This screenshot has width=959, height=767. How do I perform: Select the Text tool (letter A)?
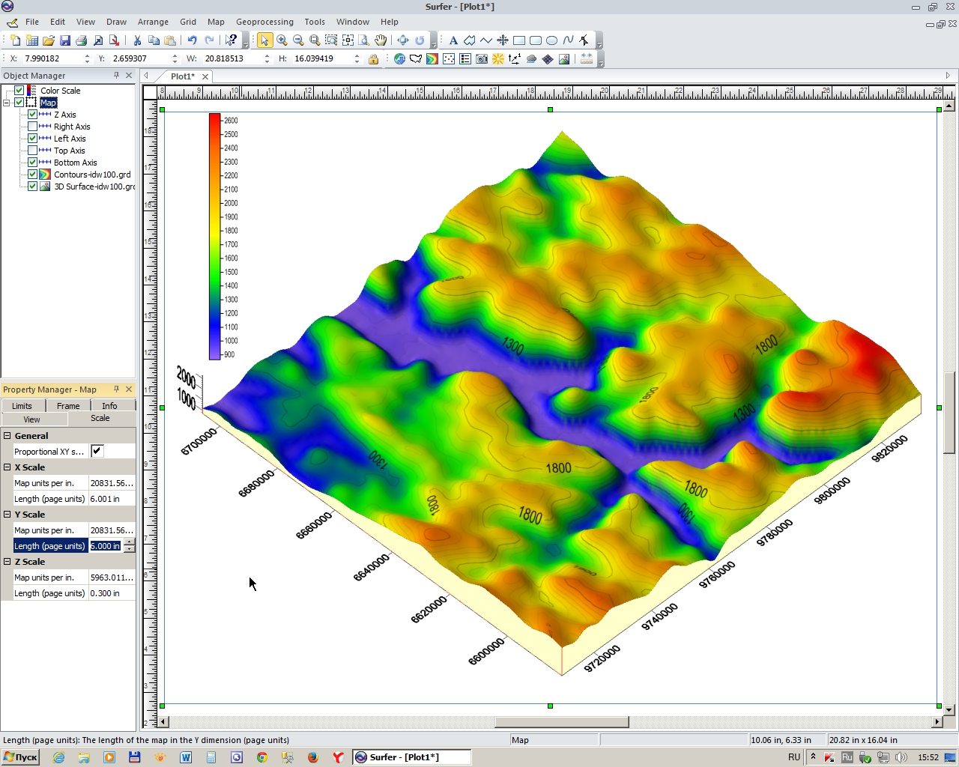point(453,40)
